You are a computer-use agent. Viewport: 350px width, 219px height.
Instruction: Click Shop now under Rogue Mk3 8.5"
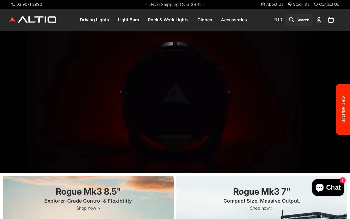click(88, 208)
